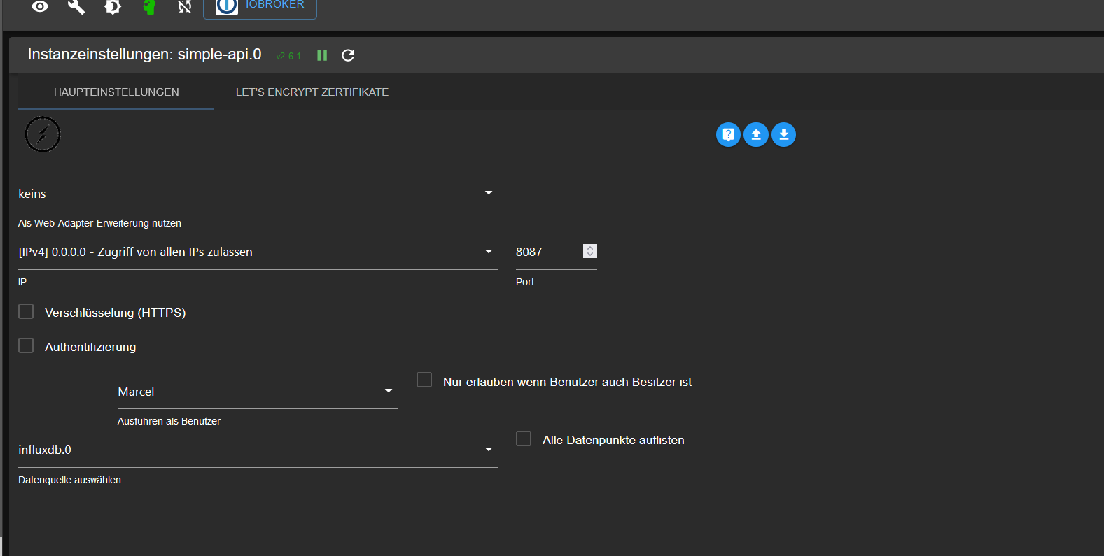Enable Verschlüsselung (HTTPS) checkbox
The image size is (1104, 556).
point(26,311)
